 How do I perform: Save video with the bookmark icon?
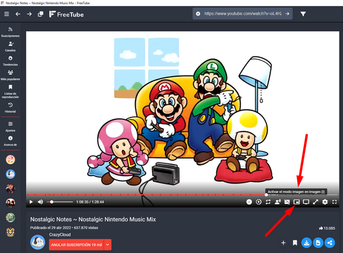tap(295, 243)
